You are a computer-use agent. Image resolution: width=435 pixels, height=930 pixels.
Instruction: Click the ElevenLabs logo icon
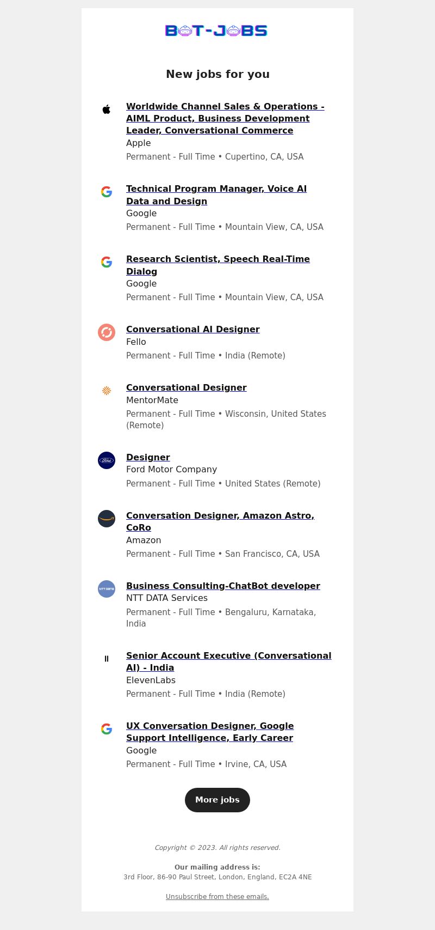pos(107,659)
